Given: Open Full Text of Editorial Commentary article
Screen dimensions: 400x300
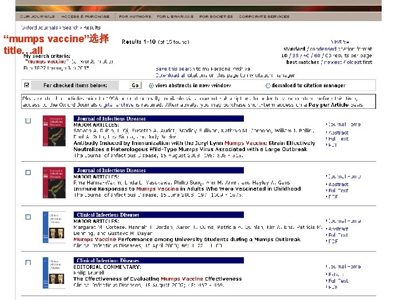Looking at the screenshot, I should [338, 281].
